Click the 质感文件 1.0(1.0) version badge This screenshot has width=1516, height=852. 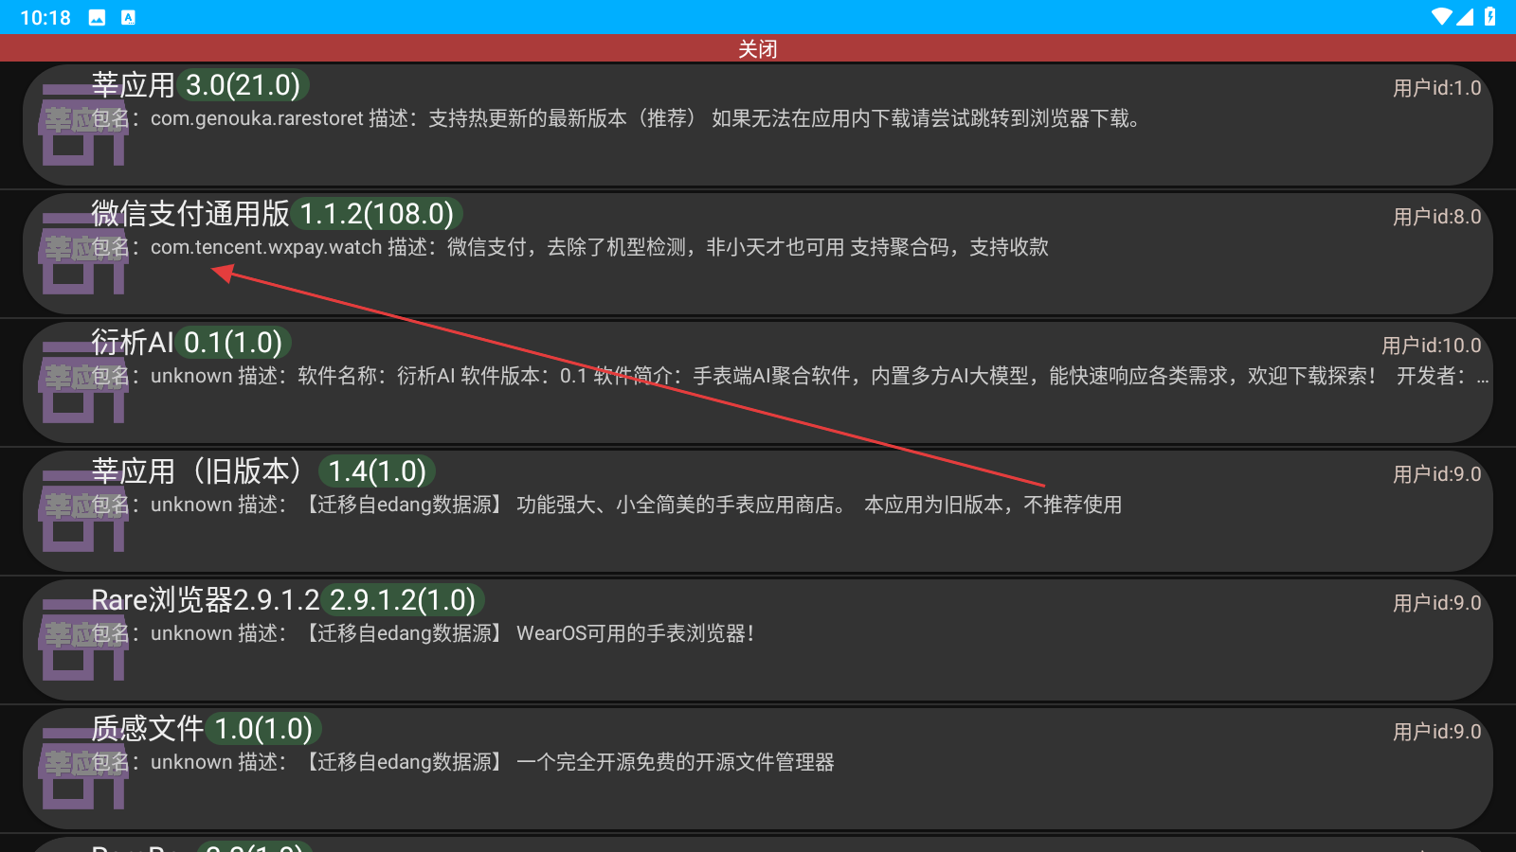(263, 729)
